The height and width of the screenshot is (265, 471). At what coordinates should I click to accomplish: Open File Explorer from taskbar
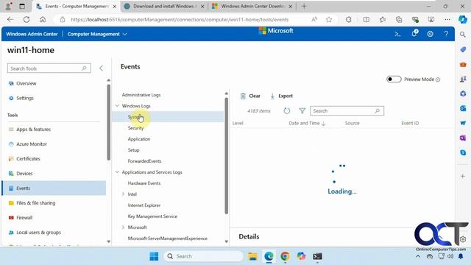[252, 256]
